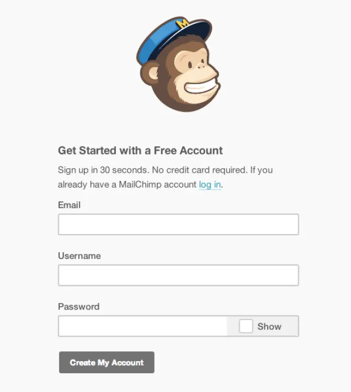Focus the Username input field
The image size is (351, 392).
click(178, 275)
